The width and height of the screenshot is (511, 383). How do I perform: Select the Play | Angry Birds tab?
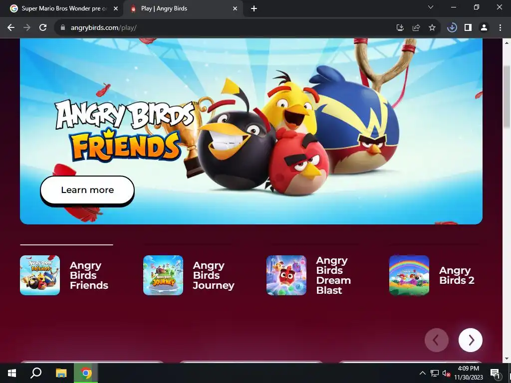pyautogui.click(x=183, y=8)
